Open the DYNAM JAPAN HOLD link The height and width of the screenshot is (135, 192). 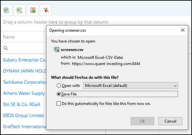coord(25,71)
